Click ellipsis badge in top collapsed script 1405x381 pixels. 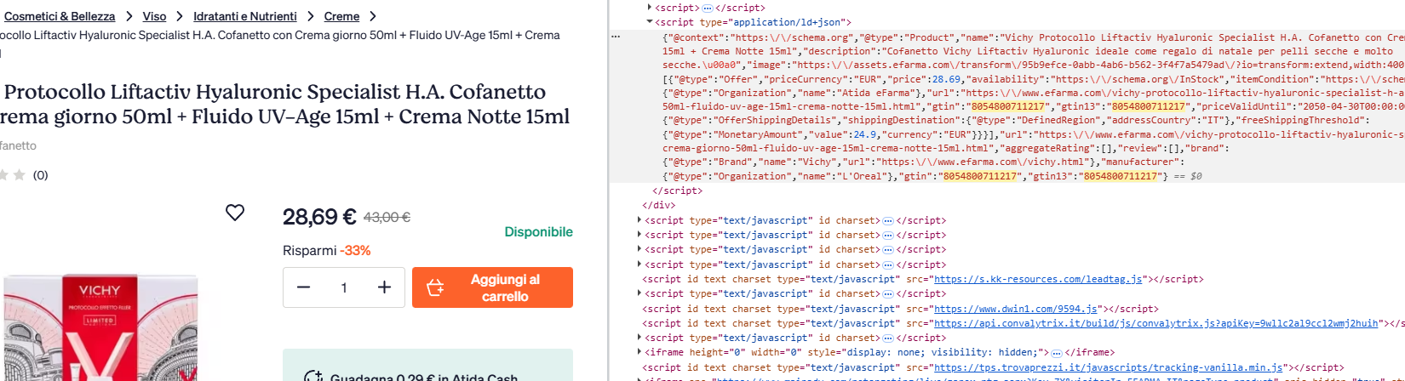pos(707,8)
